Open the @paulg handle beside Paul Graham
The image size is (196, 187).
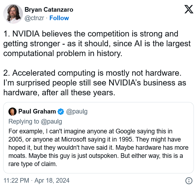pyautogui.click(x=77, y=112)
